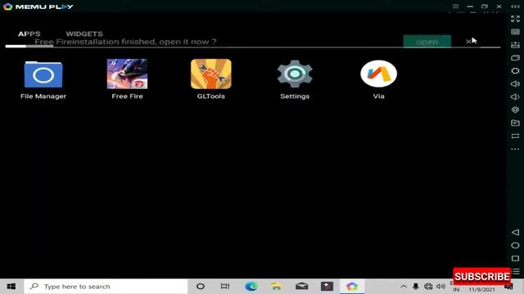Viewport: 524px width, 294px height.
Task: Click the Type here to search box
Action: tap(106, 287)
